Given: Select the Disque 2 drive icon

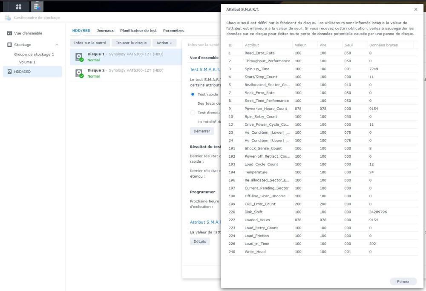Looking at the screenshot, I should tap(79, 73).
